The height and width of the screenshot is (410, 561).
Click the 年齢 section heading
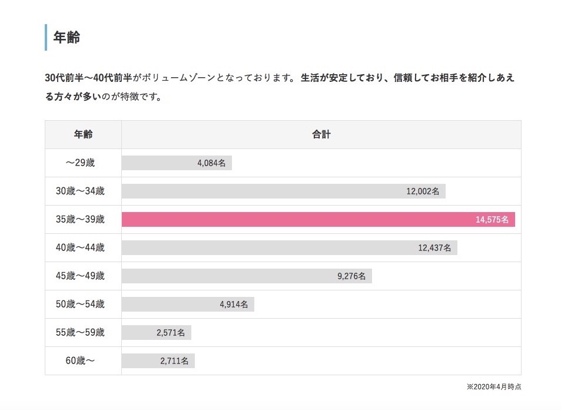pyautogui.click(x=67, y=38)
